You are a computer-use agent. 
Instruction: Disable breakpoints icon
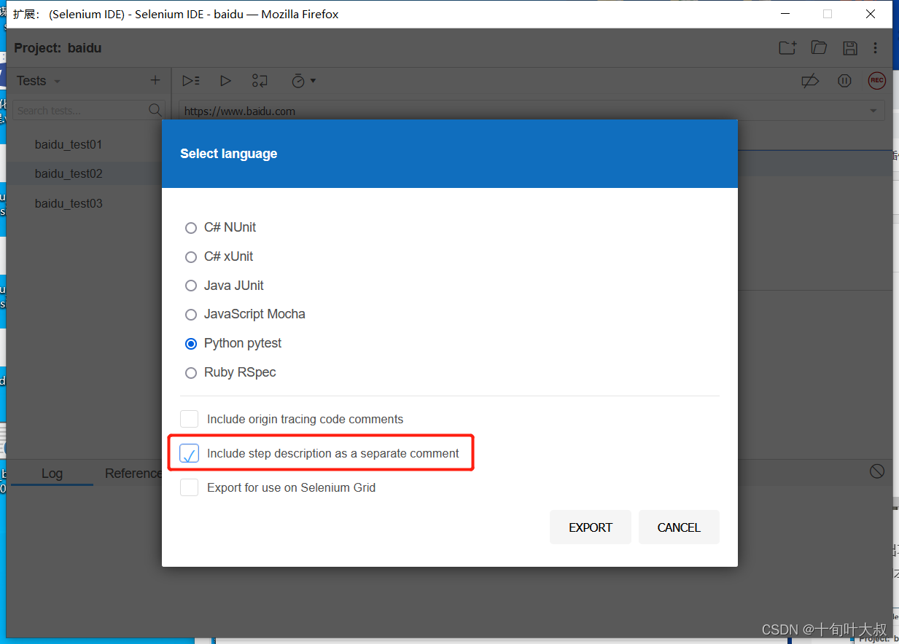[x=810, y=81]
